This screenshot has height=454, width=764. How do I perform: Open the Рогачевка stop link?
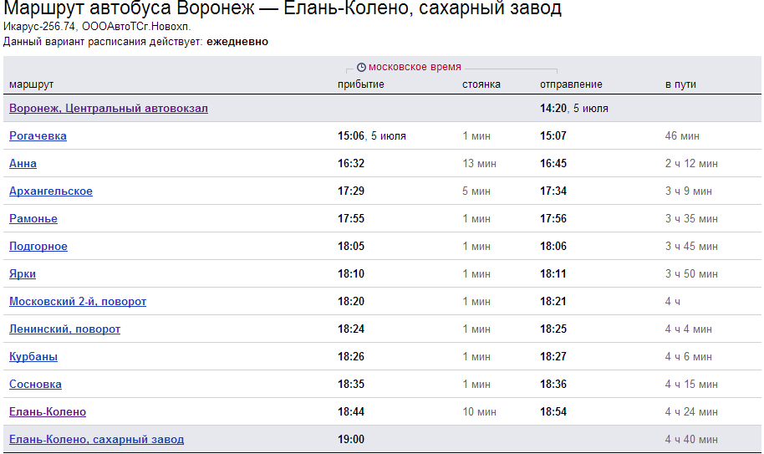tap(38, 136)
